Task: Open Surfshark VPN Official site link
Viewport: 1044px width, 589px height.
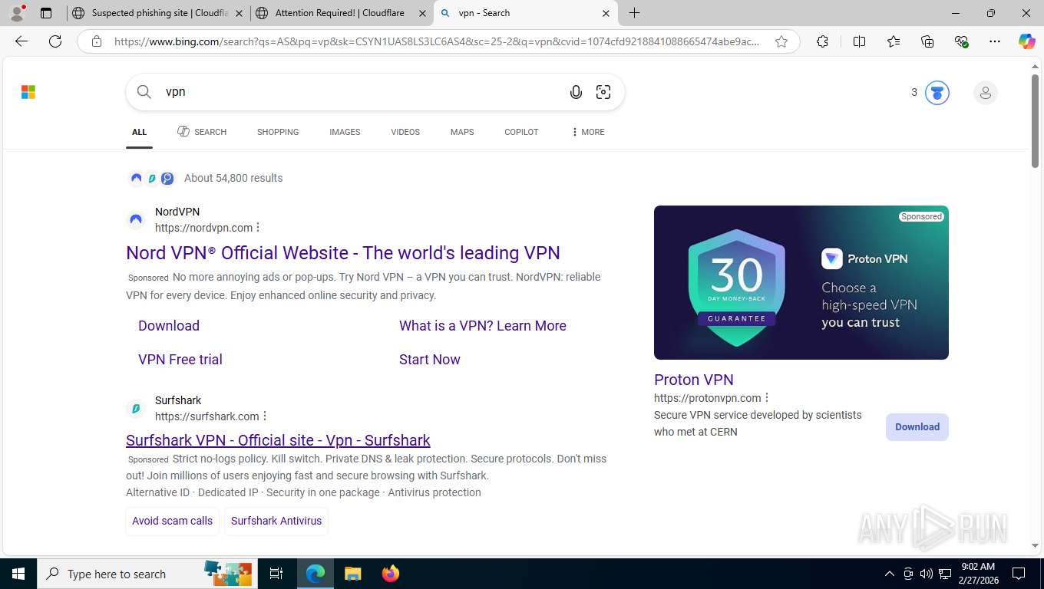Action: [278, 440]
